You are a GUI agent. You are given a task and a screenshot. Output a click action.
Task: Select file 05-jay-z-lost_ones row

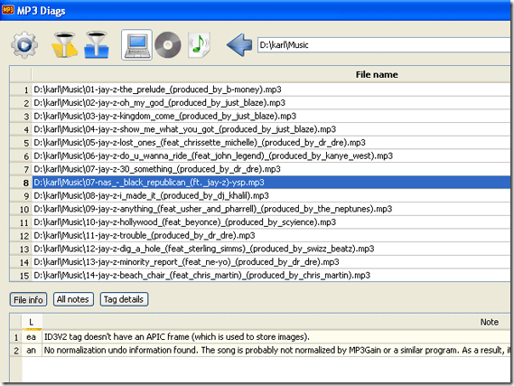pyautogui.click(x=271, y=143)
